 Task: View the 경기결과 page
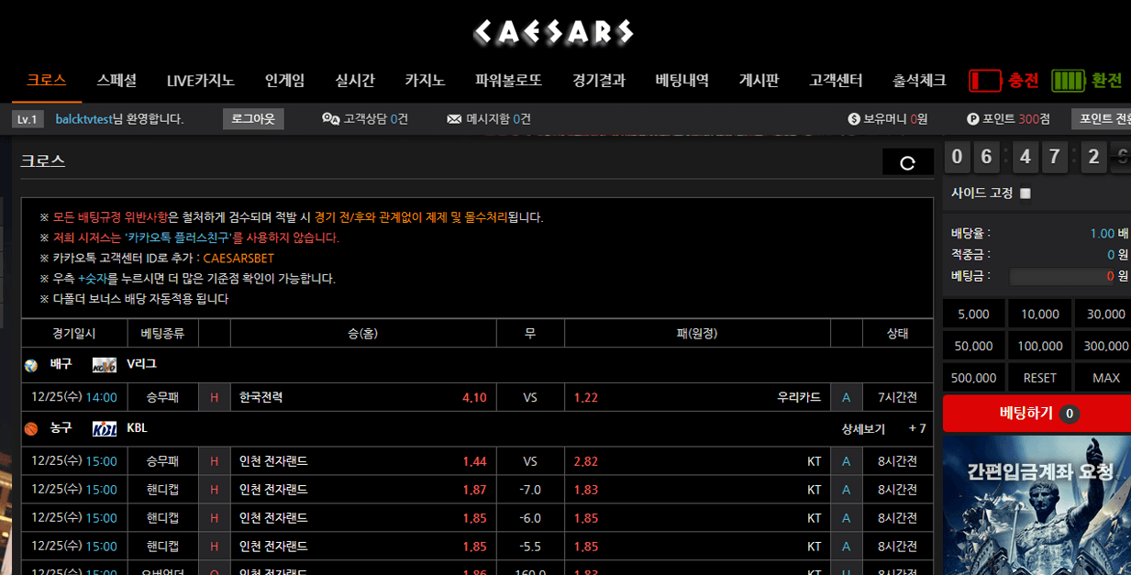click(x=599, y=81)
